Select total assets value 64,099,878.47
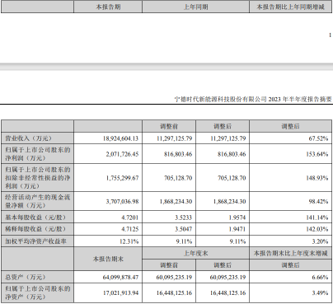Screen dimensions: 333x304 (x=120, y=278)
